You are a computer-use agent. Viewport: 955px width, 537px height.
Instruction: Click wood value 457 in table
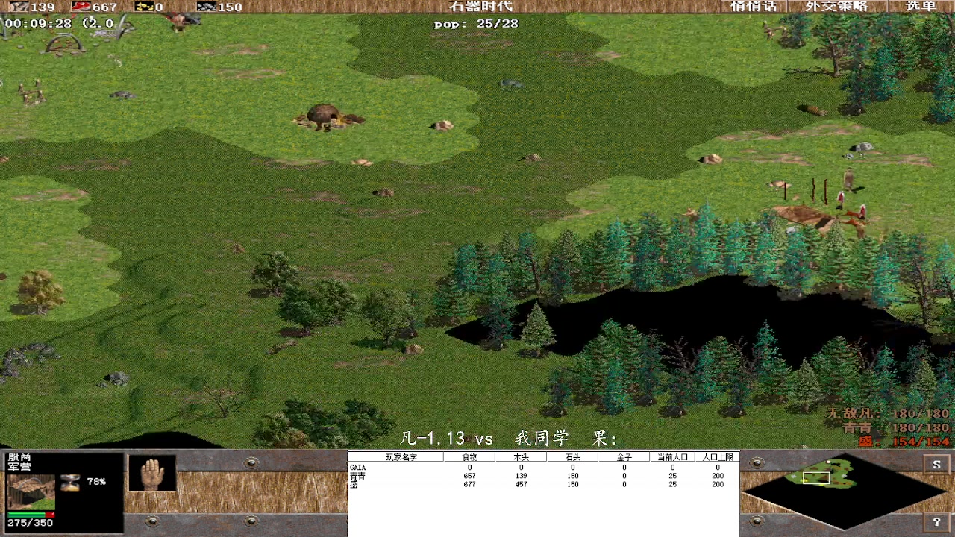point(521,485)
